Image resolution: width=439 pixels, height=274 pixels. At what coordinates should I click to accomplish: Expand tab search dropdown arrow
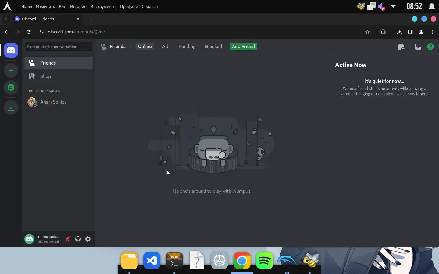(6, 19)
